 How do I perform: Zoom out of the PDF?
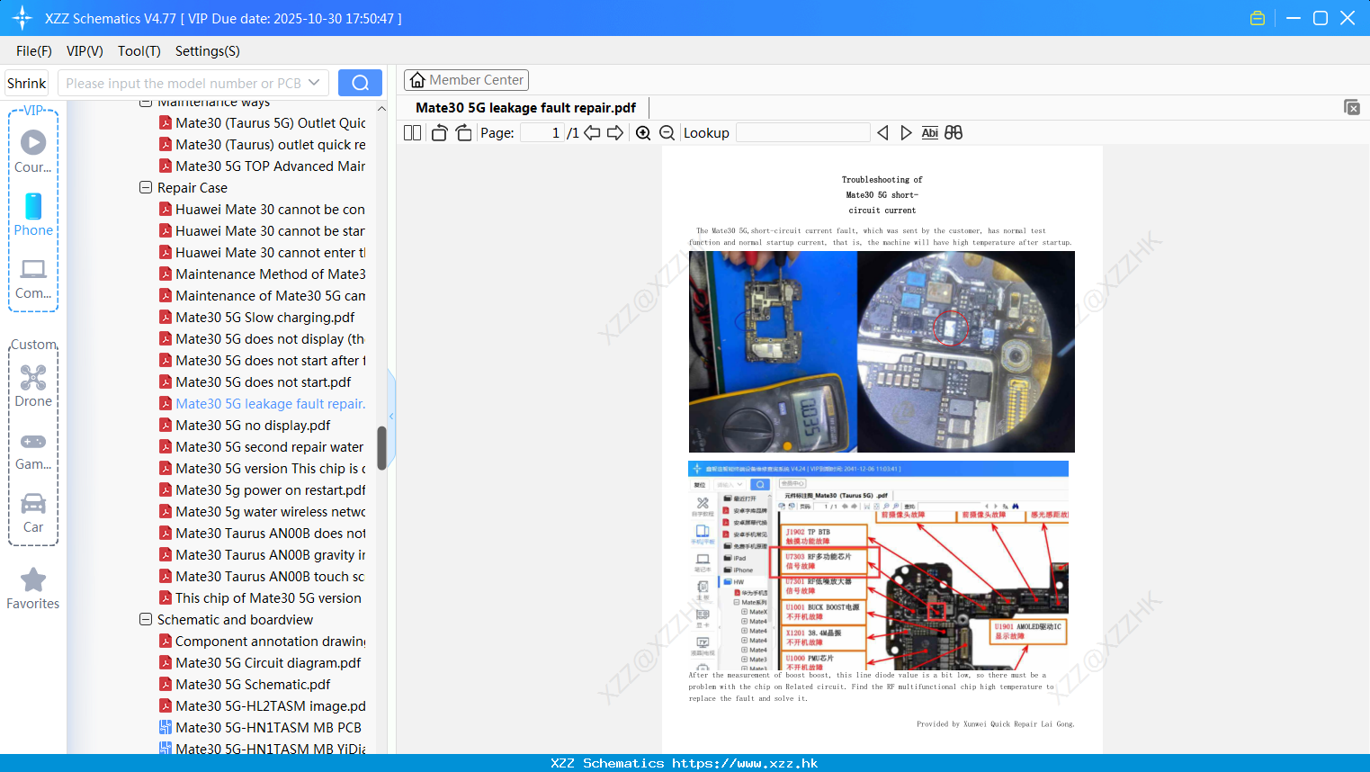[667, 132]
